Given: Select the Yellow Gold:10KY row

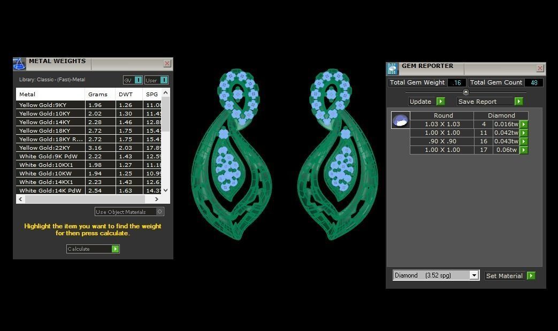Looking at the screenshot, I should coord(89,113).
